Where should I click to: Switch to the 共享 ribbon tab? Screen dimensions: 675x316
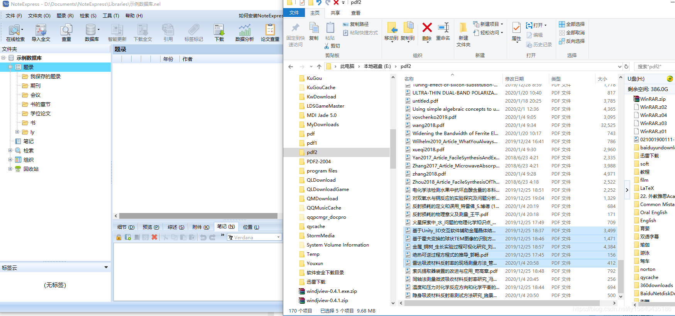335,13
